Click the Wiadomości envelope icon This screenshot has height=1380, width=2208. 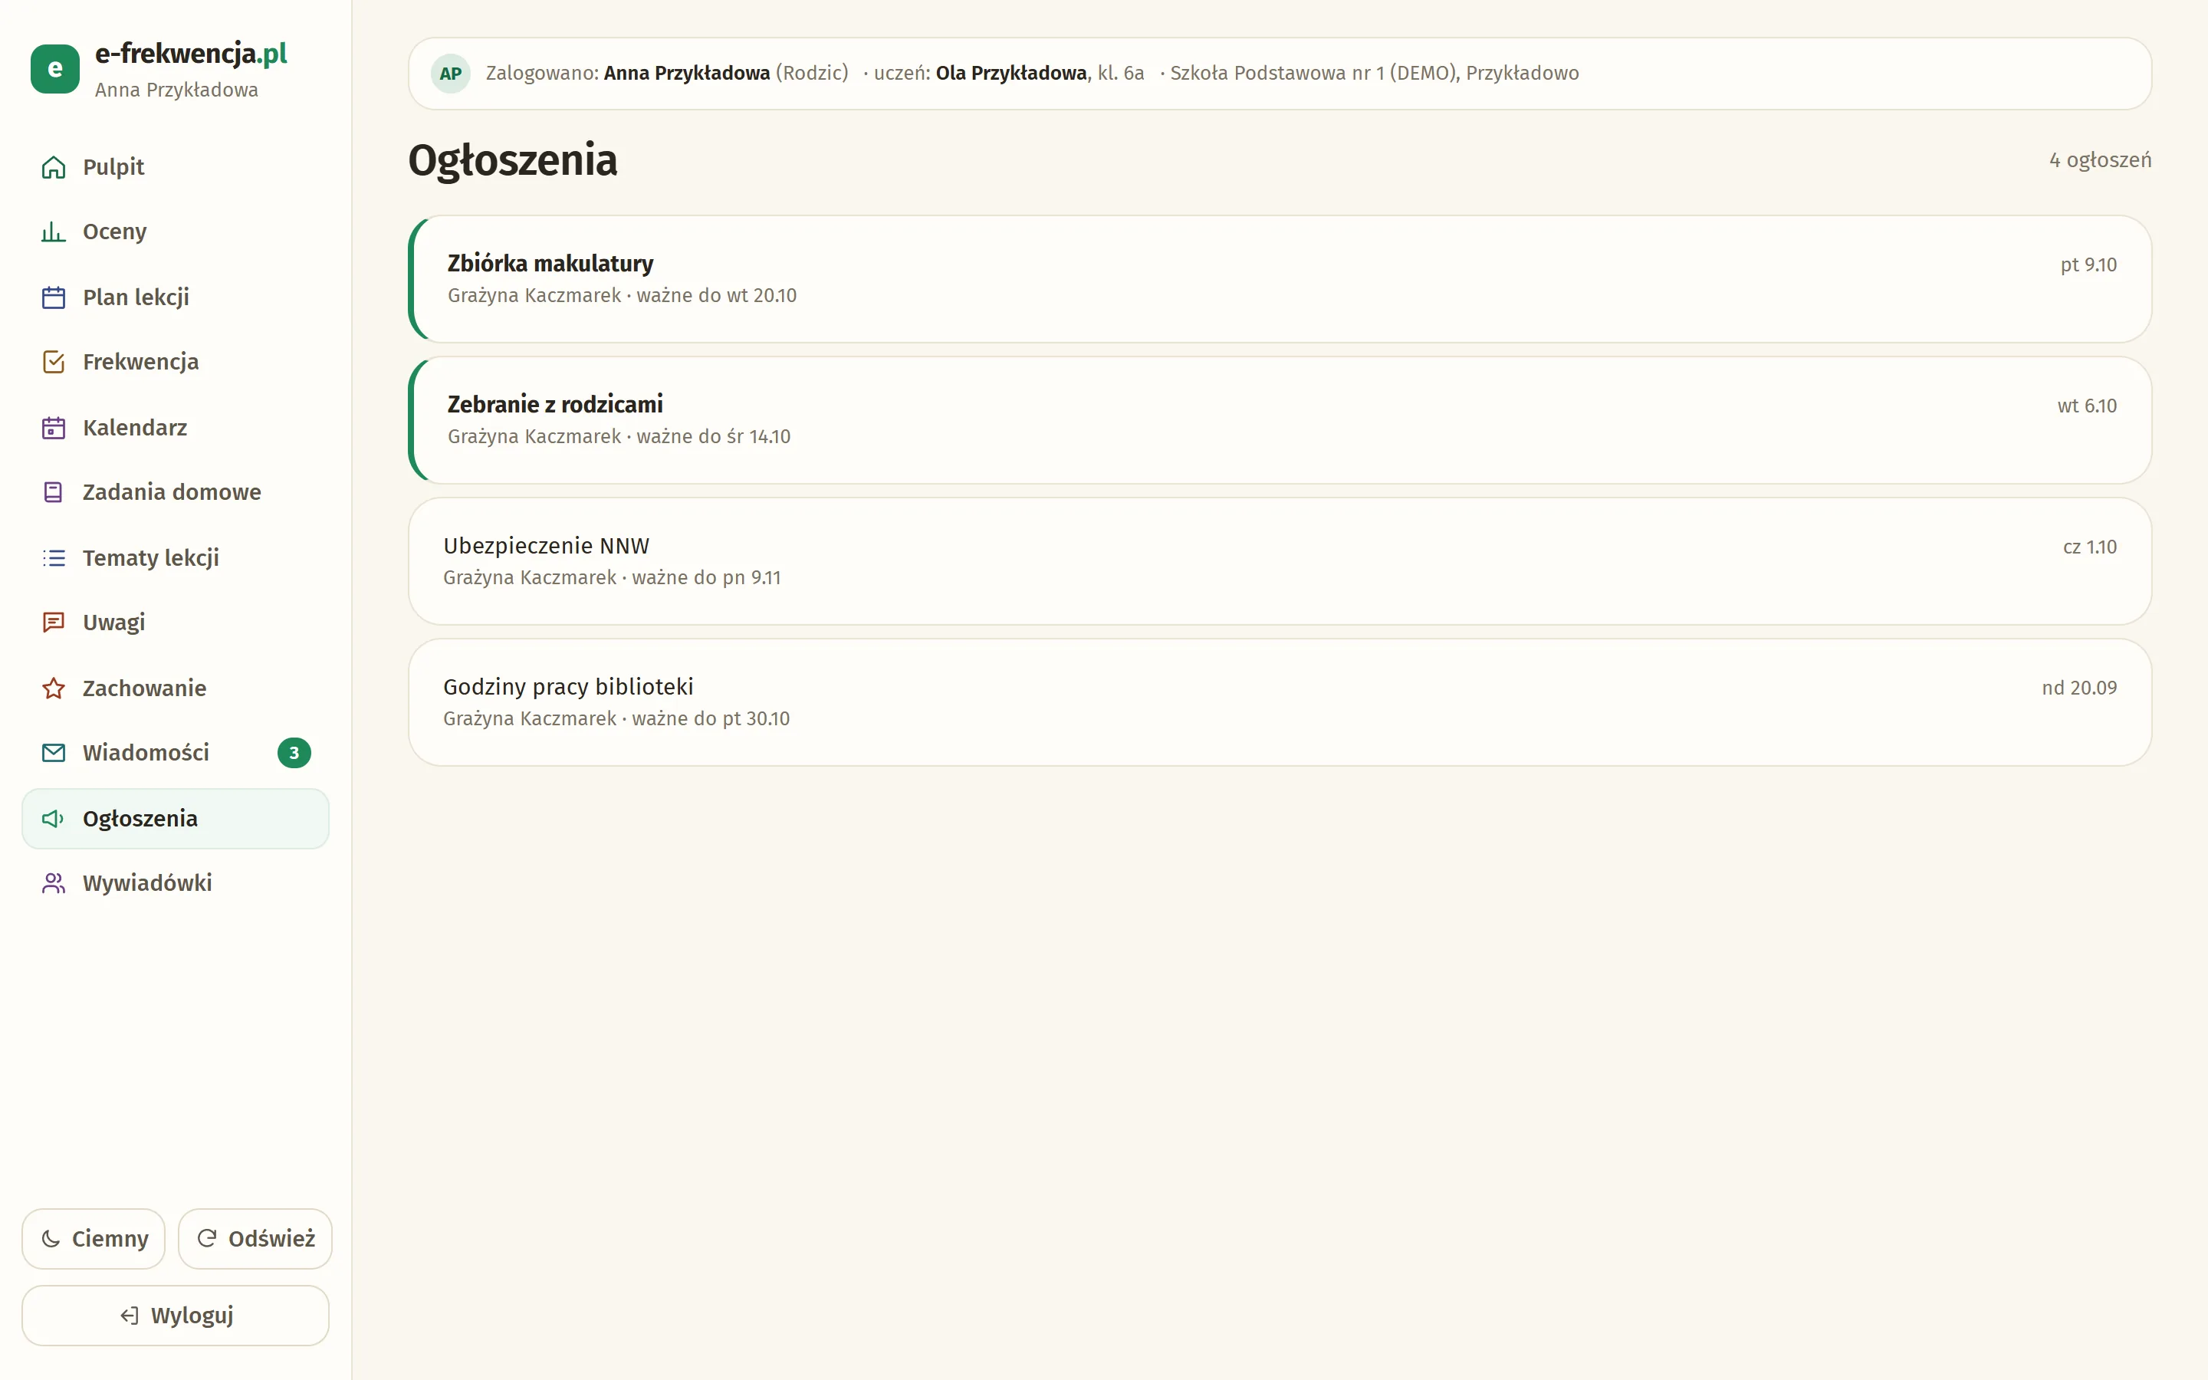54,753
